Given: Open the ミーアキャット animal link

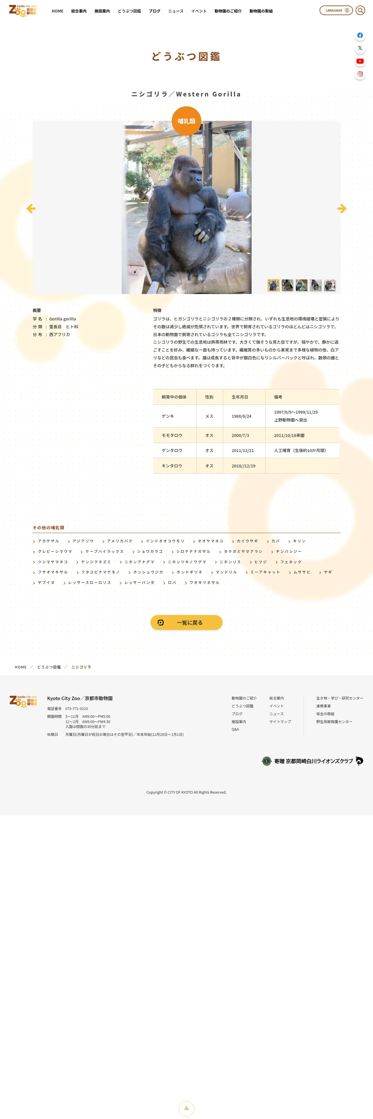Looking at the screenshot, I should [x=263, y=573].
